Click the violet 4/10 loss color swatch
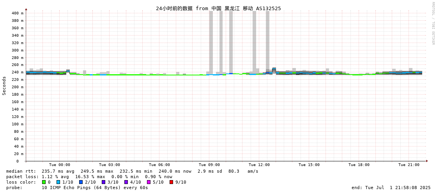This screenshot has height=193, width=437. tap(126, 182)
